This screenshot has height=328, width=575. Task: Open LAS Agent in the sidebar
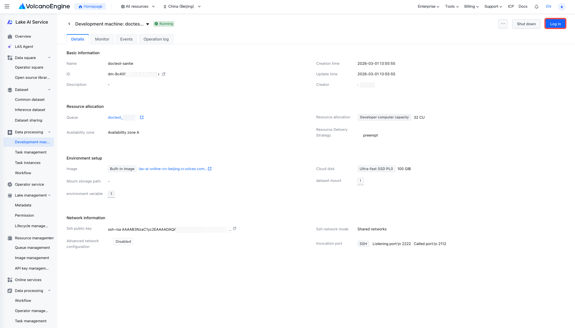pyautogui.click(x=24, y=47)
